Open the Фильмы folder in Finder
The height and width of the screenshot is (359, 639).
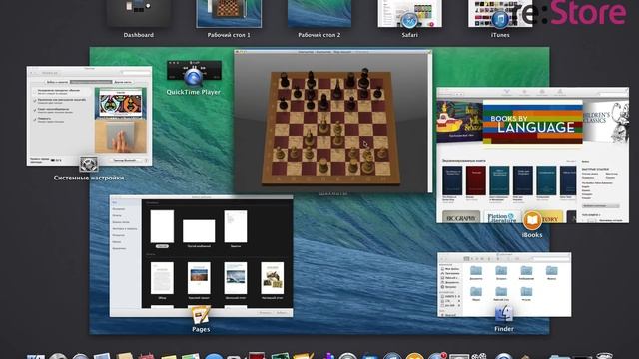coord(526,294)
